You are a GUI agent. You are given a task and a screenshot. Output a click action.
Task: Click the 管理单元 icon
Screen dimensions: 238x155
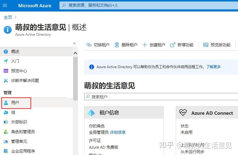6,141
